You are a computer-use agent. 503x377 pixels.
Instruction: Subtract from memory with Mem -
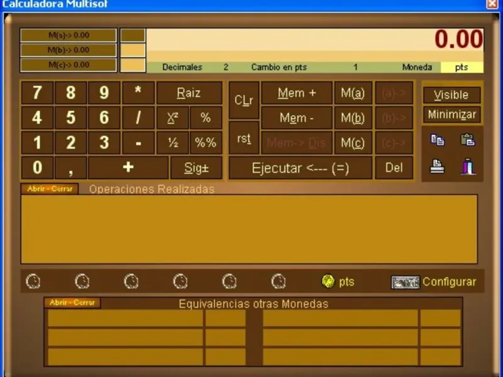(297, 117)
